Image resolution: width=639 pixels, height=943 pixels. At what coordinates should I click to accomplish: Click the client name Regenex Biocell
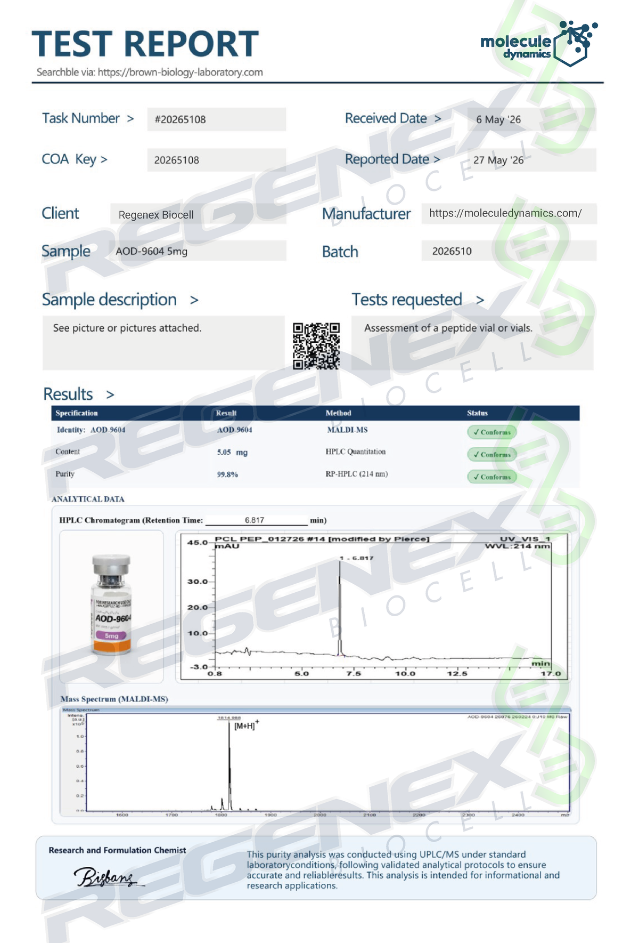click(156, 215)
